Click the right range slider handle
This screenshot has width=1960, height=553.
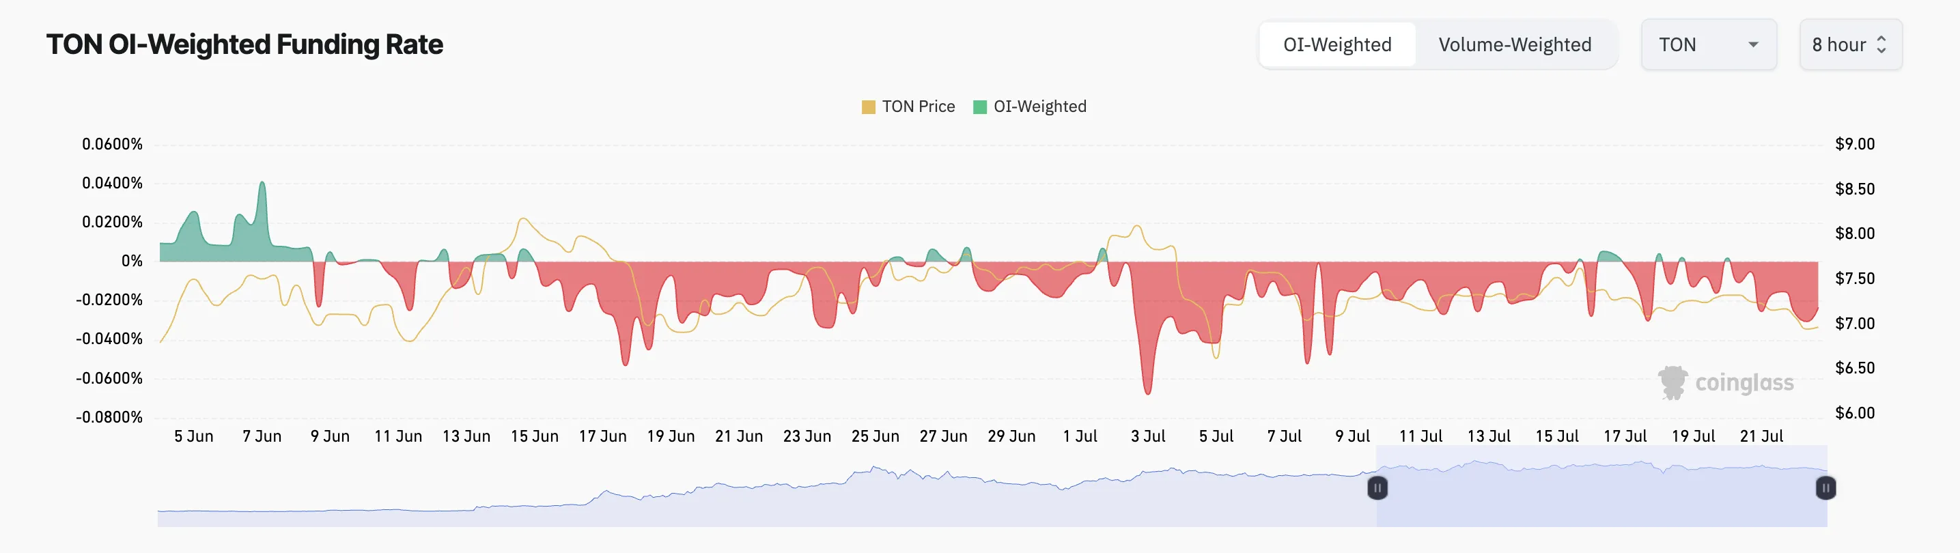pyautogui.click(x=1826, y=487)
